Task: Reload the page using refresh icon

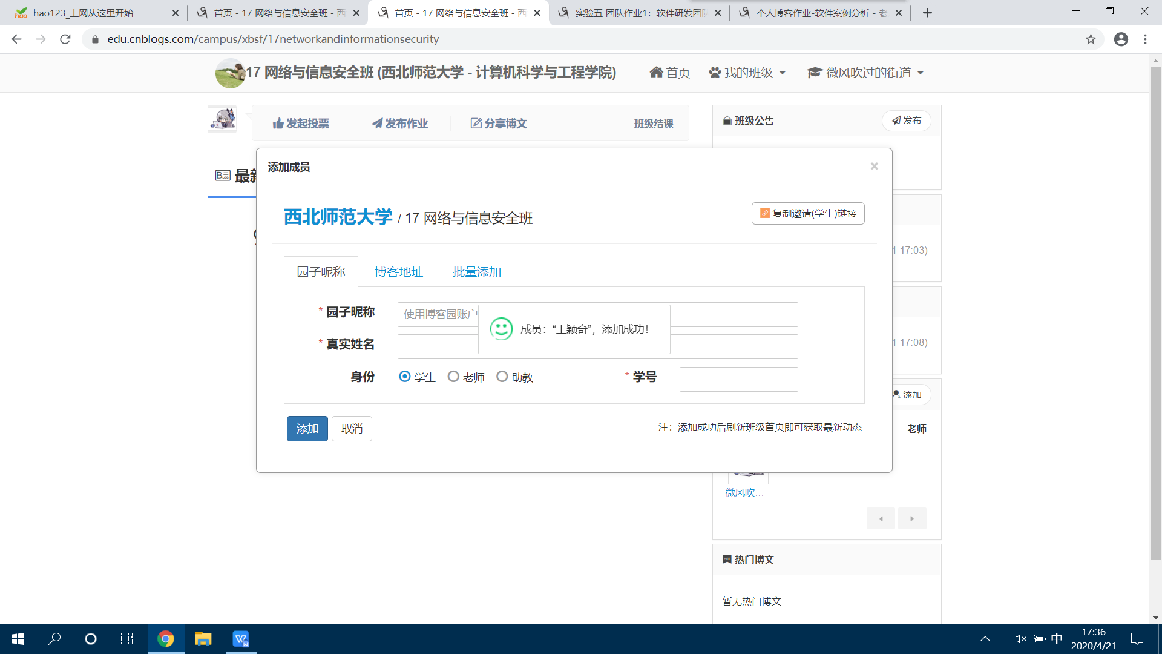Action: [x=65, y=39]
